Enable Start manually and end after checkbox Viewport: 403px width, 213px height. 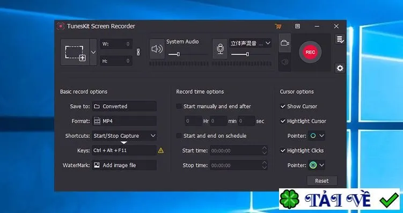(x=179, y=106)
